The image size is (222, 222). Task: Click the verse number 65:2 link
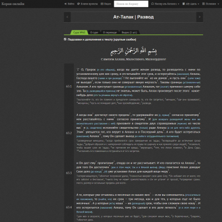[69, 133]
